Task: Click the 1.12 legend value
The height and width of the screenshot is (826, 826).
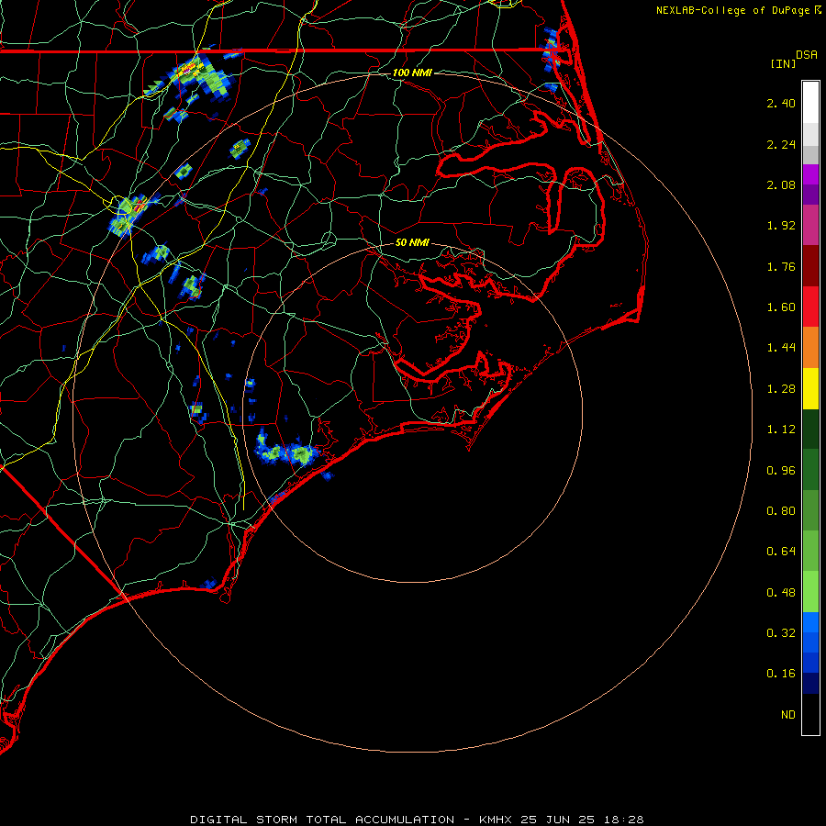Action: 781,430
